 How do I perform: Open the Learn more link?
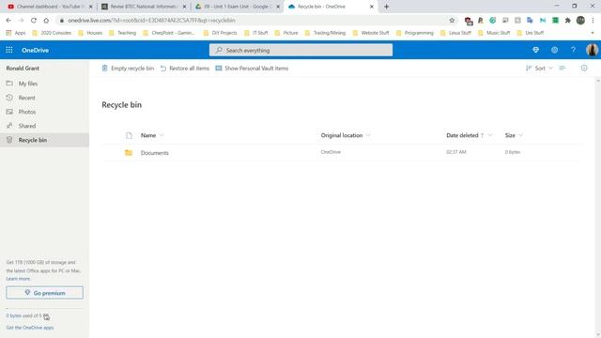coord(18,279)
